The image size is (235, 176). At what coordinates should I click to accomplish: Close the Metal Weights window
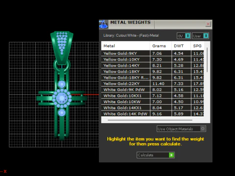pos(208,24)
